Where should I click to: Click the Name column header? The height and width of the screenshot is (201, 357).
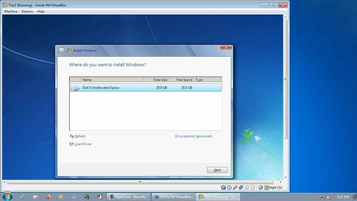(x=112, y=80)
